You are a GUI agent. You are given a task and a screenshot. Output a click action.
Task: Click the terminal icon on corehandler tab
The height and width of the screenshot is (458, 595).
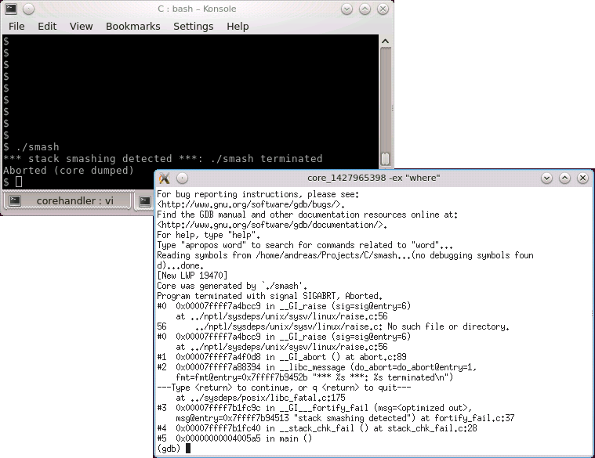(x=15, y=200)
